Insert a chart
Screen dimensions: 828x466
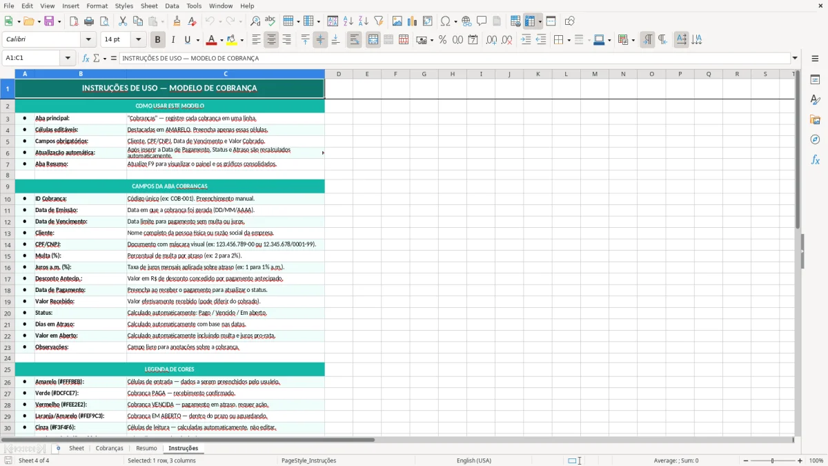pos(412,21)
